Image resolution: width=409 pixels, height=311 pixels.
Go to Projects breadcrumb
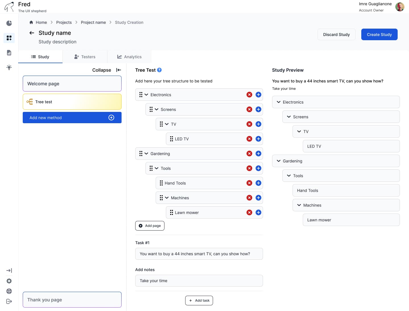point(64,22)
